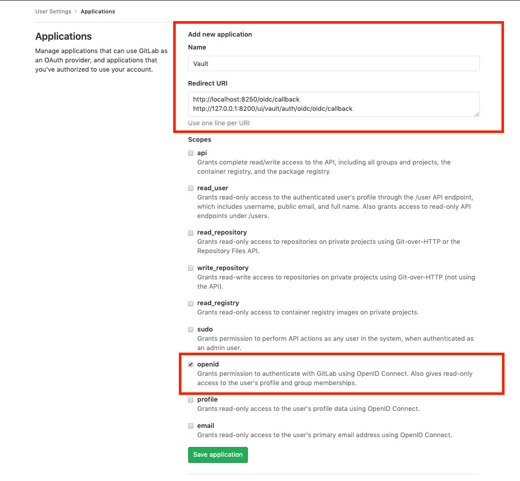Enable the api scope checkbox

[x=191, y=153]
